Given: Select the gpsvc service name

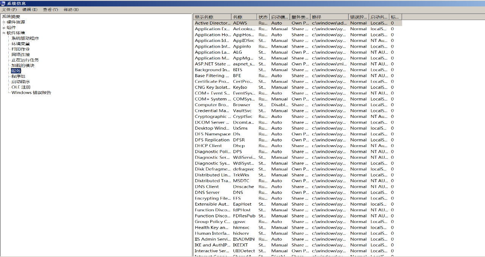Looking at the screenshot, I should click(239, 222).
